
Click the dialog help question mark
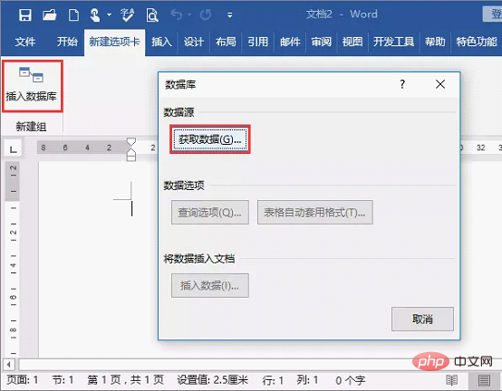[x=402, y=84]
